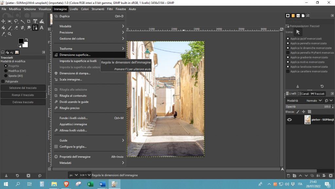Pick the Crop tool in the toolbox
335x189 pixels.
[x=29, y=22]
